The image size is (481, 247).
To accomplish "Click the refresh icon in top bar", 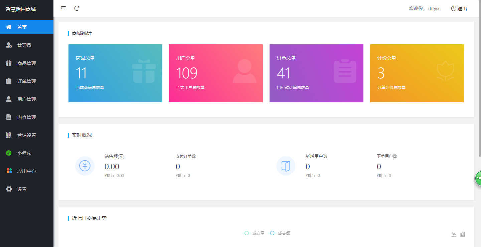I will click(x=77, y=8).
